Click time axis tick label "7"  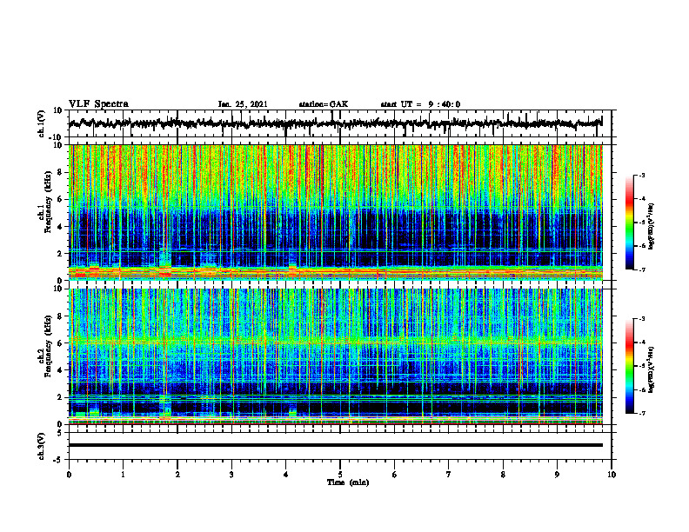[449, 475]
